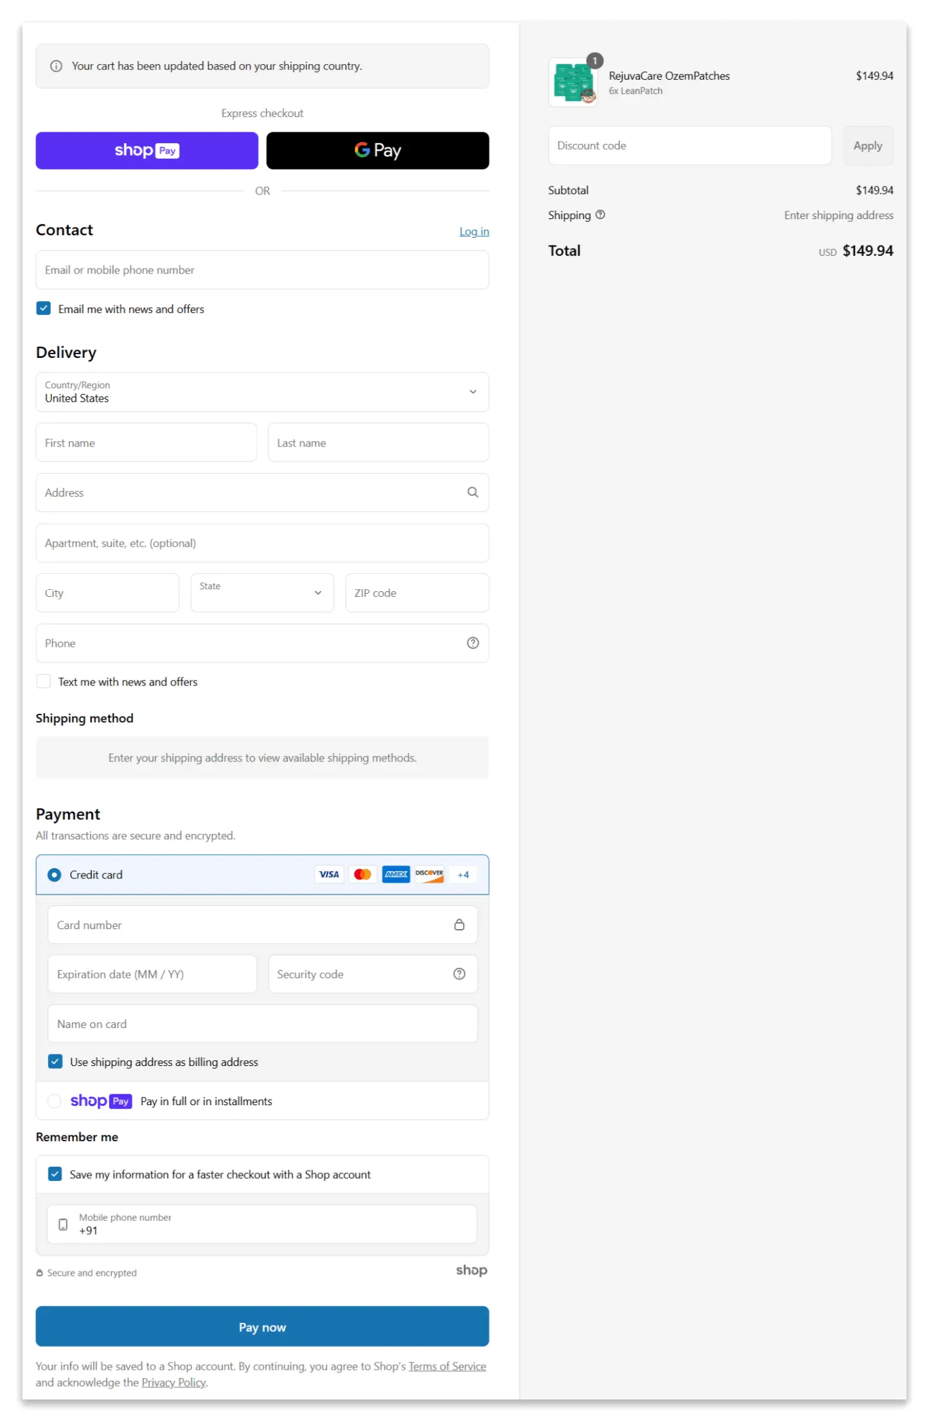Open the Terms of Service link
Screen dimensions: 929x1422
tap(447, 1366)
